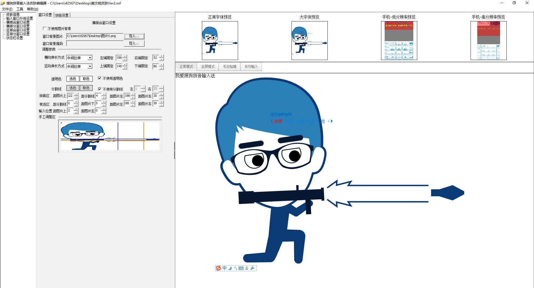Click 导入 button for 窗口背景掩码
Viewport: 534px width, 288px height.
coord(134,43)
